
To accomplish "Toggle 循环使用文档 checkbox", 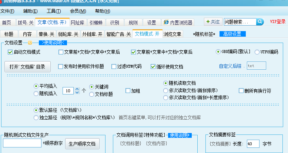I will coord(167,67).
